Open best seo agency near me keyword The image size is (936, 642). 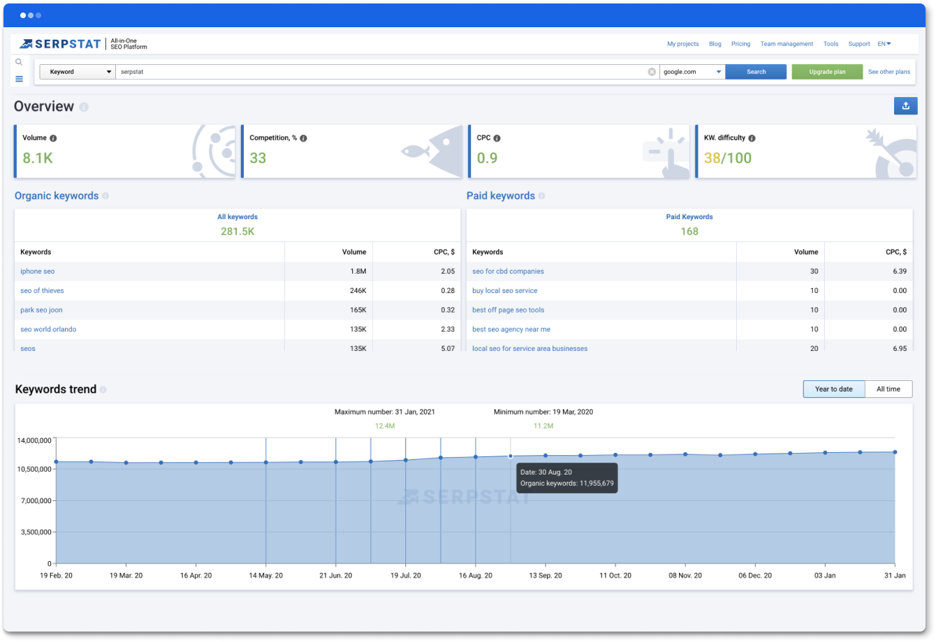(511, 329)
